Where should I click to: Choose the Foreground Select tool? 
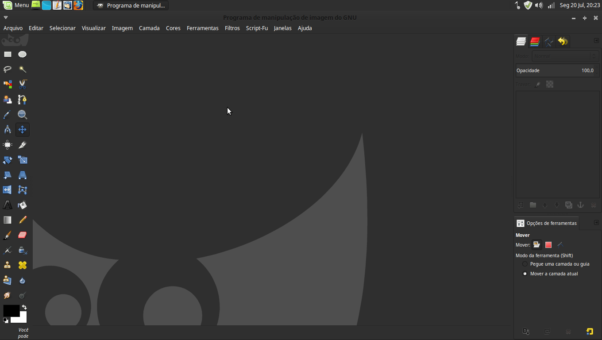tap(8, 100)
